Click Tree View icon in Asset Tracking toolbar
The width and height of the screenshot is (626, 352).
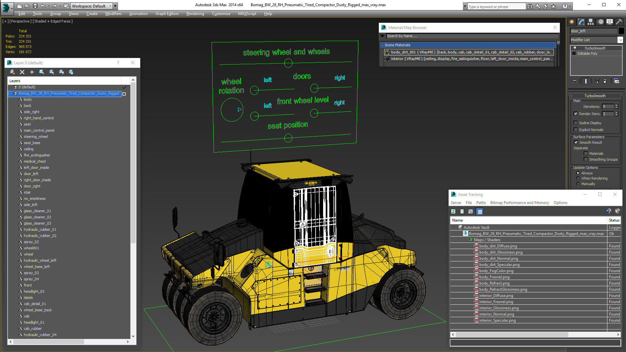[x=470, y=212]
